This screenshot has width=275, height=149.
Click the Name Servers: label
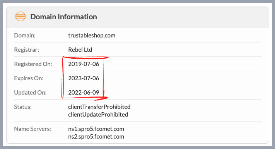point(32,129)
